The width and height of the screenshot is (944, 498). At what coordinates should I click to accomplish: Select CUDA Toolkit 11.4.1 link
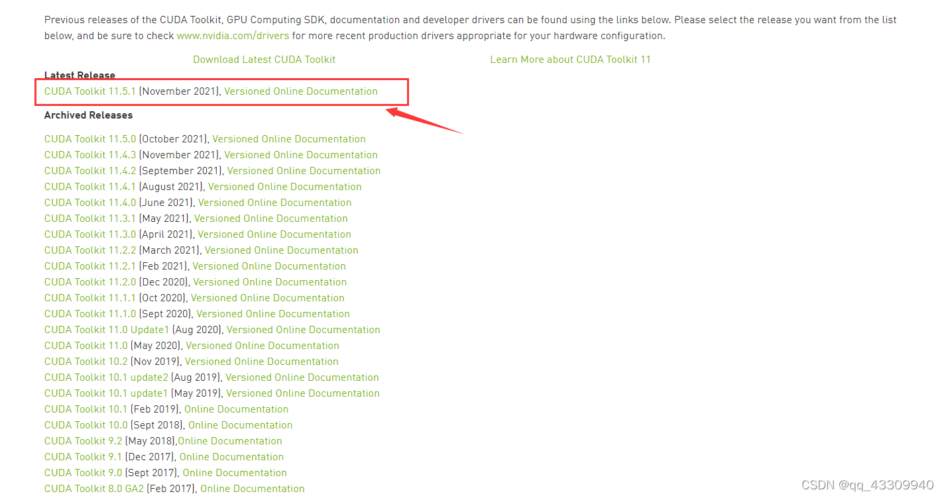pos(89,187)
